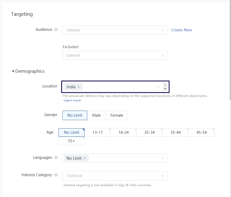Click the Interest Category help icon
Viewport: 231px width, 197px height.
click(56, 175)
